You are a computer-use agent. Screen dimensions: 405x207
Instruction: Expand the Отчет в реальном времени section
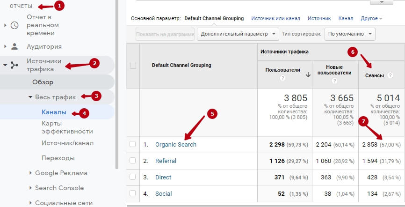(x=5, y=25)
